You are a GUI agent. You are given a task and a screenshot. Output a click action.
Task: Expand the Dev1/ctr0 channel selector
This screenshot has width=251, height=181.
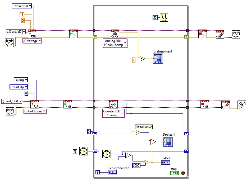12,101
